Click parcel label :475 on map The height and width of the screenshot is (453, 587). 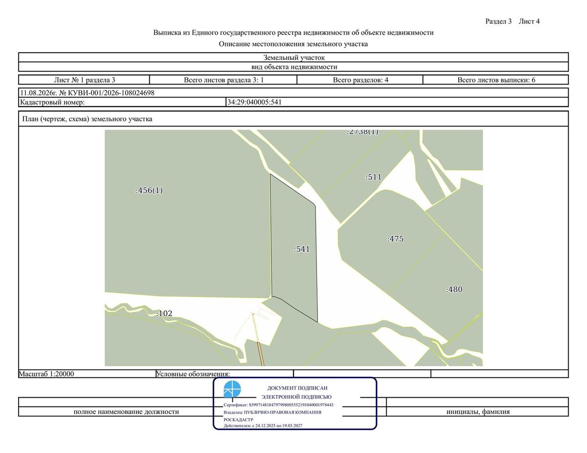(x=395, y=239)
